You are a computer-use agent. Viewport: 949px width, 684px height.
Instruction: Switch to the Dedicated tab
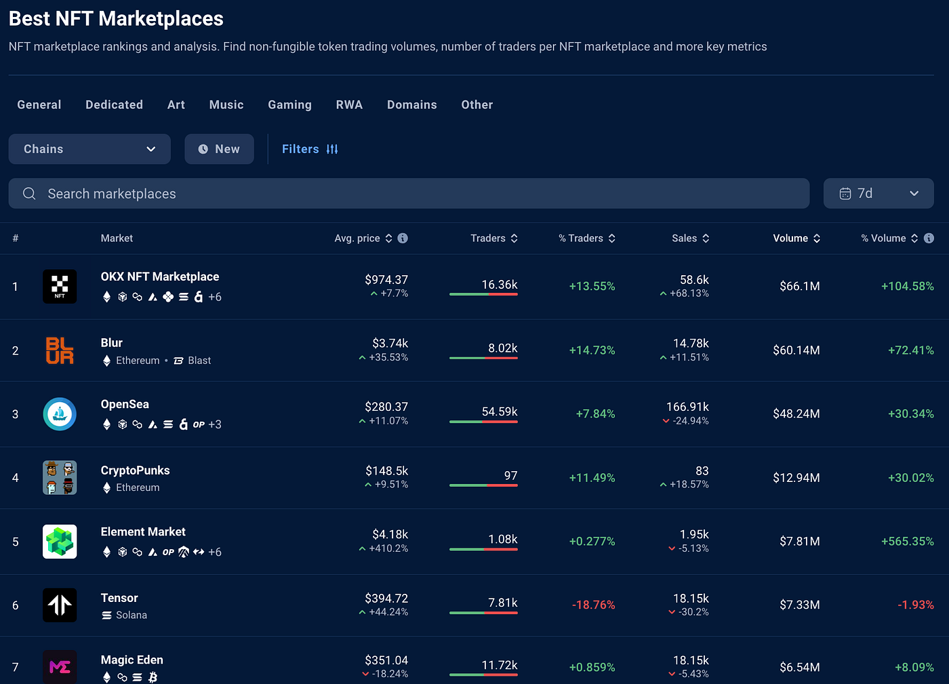[114, 104]
